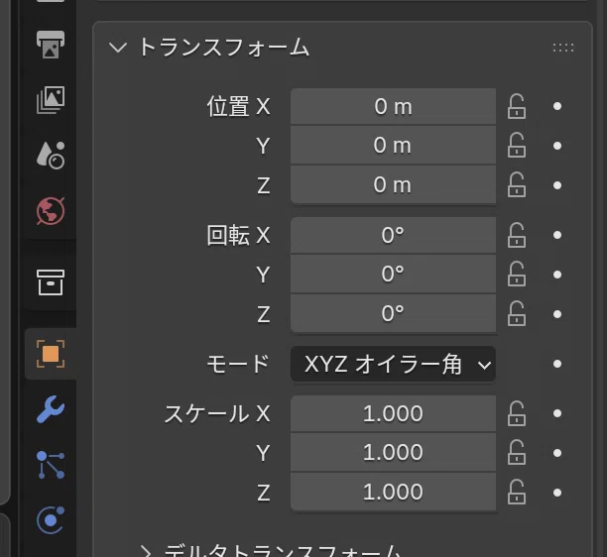
Task: Animate 回転 X using its keyframe dot
Action: tap(557, 235)
